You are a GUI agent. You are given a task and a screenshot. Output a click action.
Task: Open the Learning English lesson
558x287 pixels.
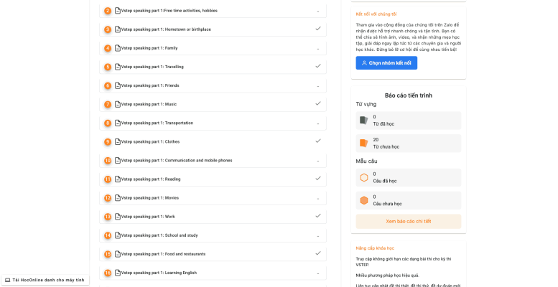(213, 273)
